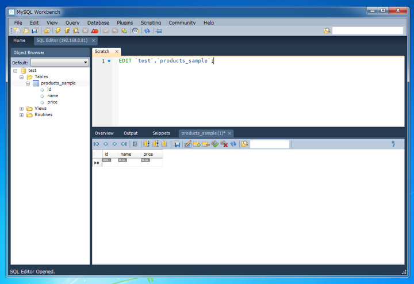Image resolution: width=414 pixels, height=284 pixels.
Task: Export recordset to file disk icon
Action: click(x=177, y=144)
